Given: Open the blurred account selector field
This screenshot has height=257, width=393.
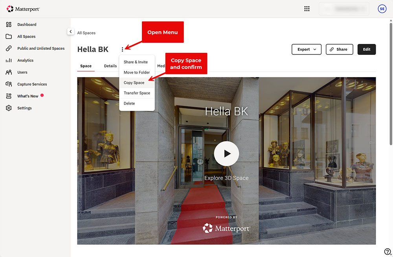Looking at the screenshot, I should click(344, 9).
